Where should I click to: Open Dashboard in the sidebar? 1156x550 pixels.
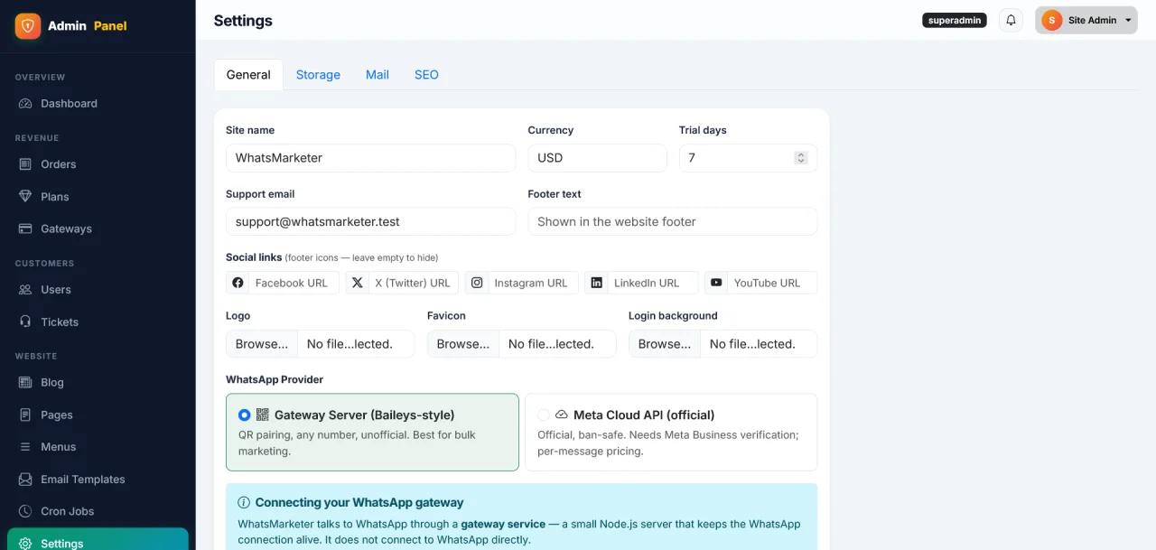point(98,104)
